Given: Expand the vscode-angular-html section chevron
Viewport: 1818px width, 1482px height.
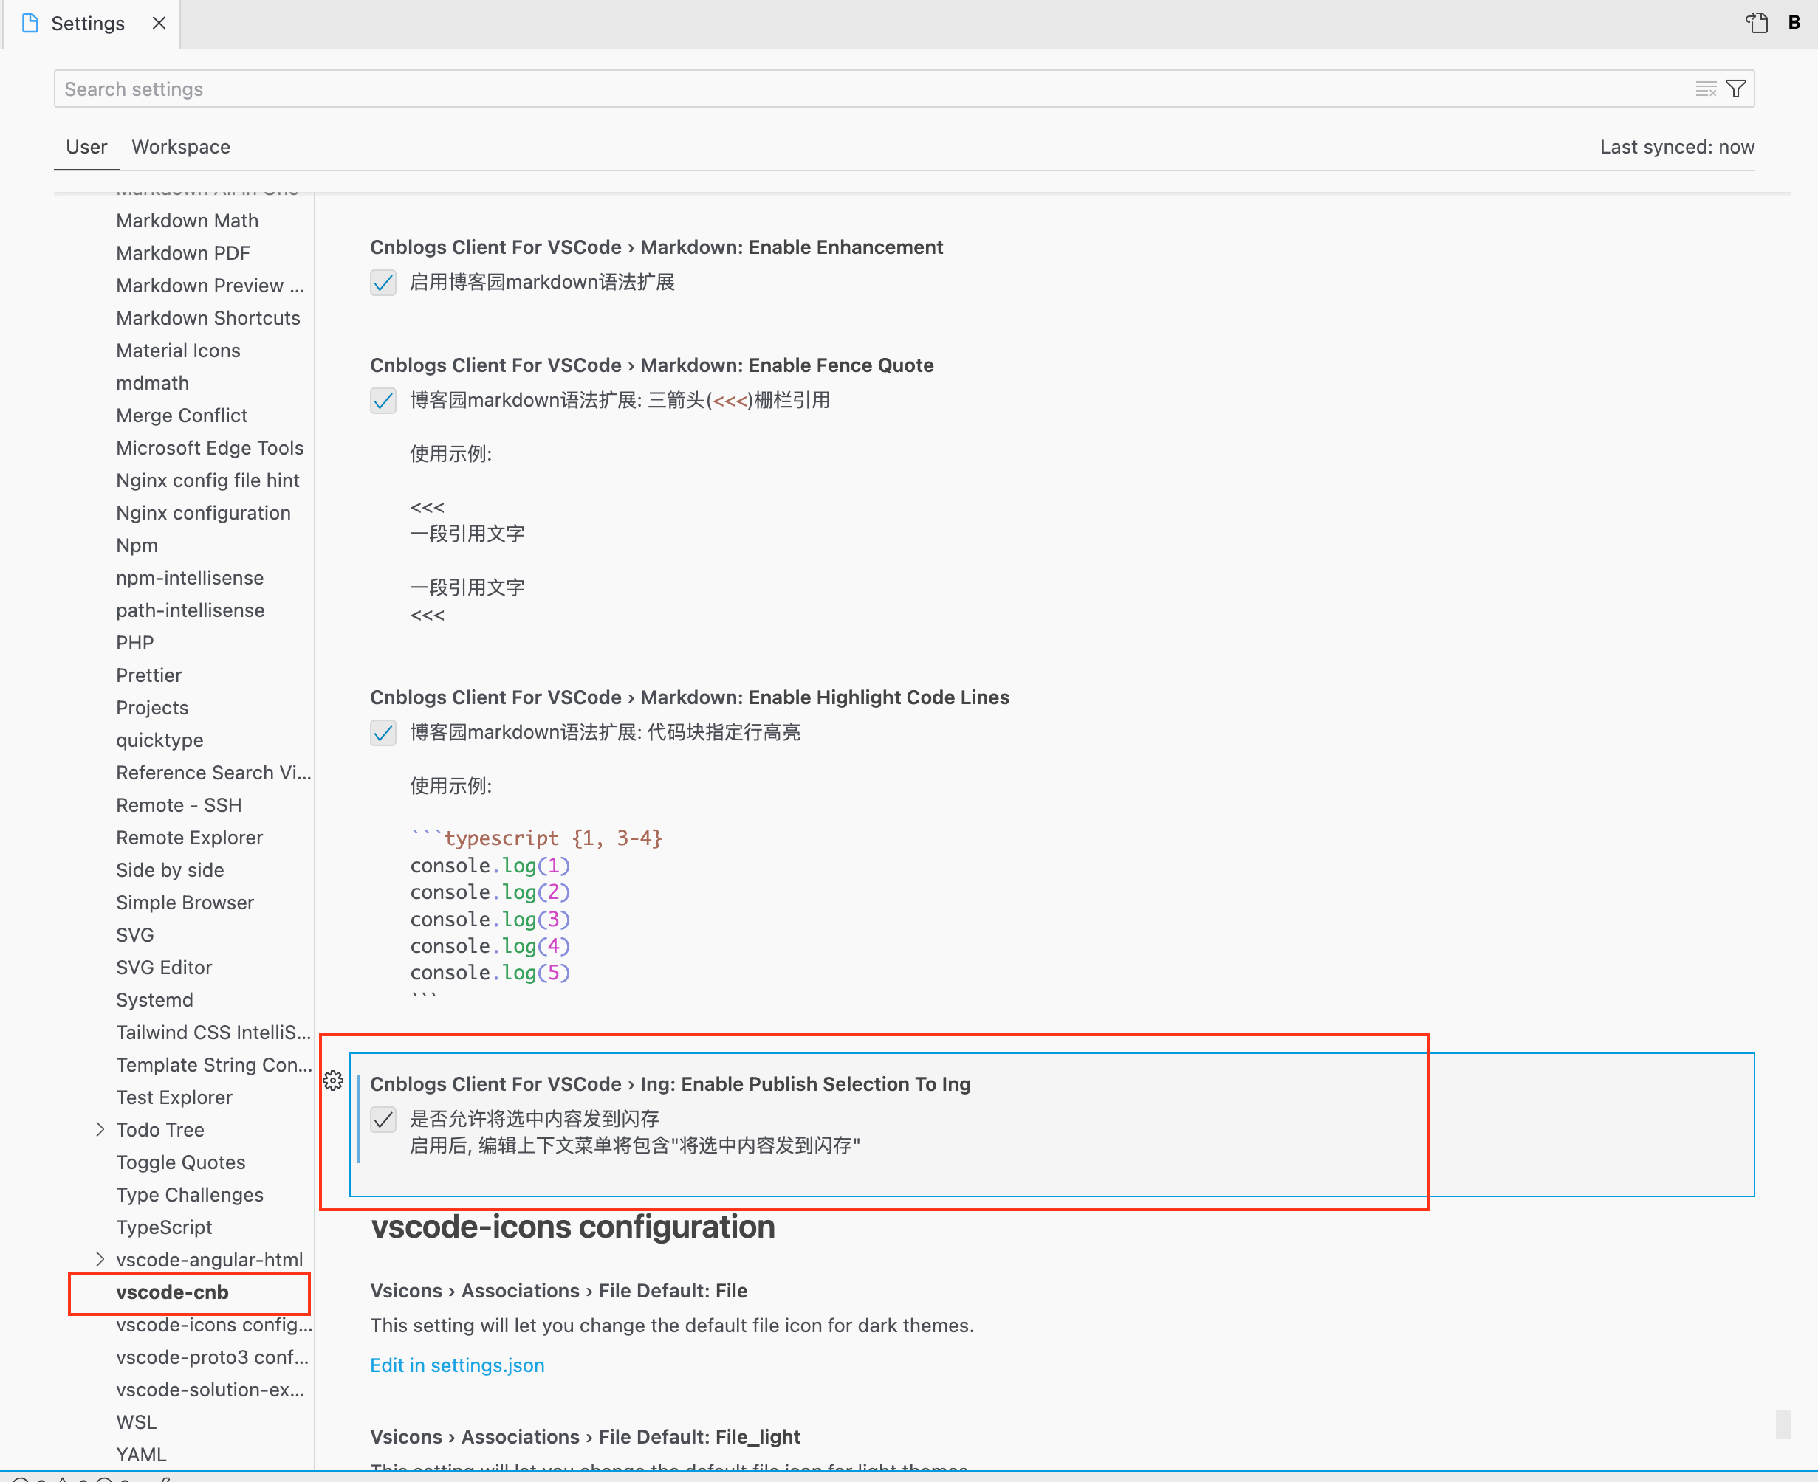Looking at the screenshot, I should (x=100, y=1259).
